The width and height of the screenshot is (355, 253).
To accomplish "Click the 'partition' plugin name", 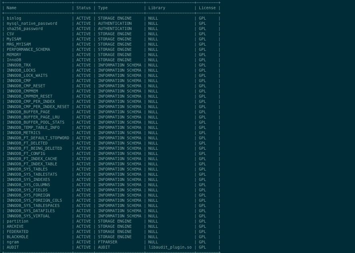I will [18, 221].
